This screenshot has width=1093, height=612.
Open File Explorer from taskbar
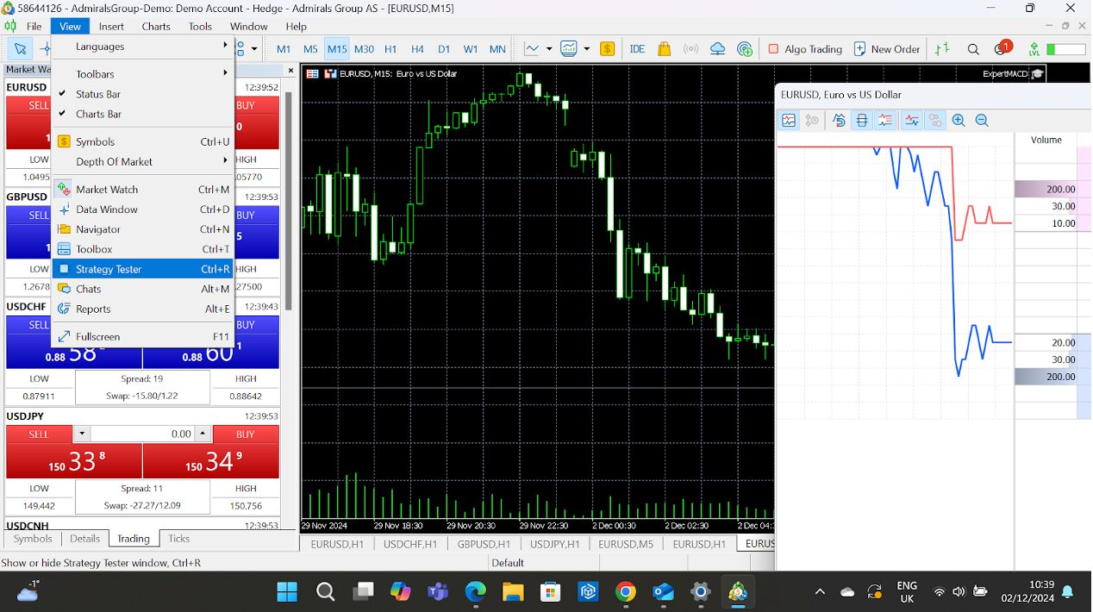pyautogui.click(x=513, y=591)
